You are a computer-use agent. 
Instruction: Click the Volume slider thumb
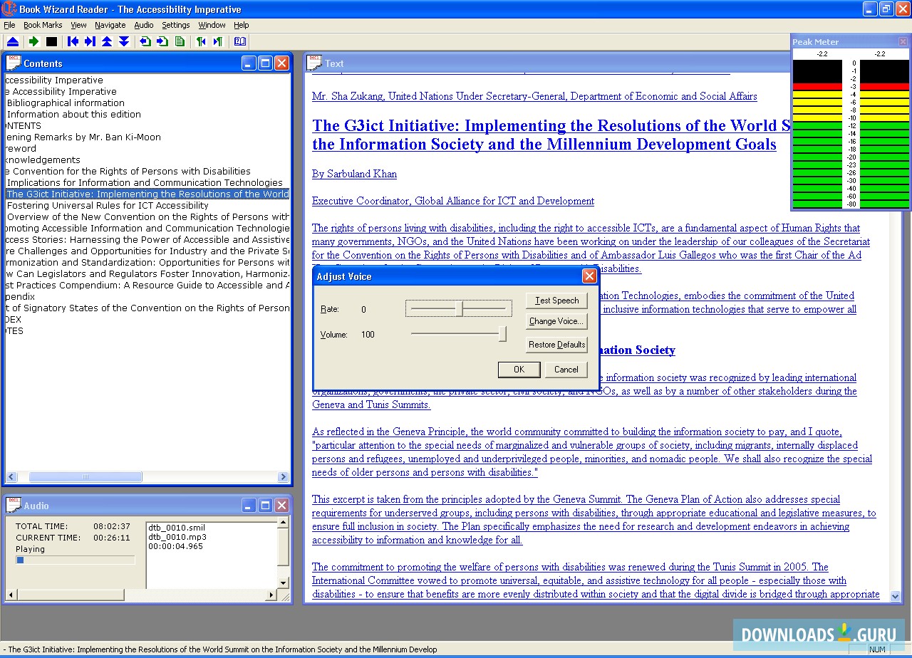(502, 334)
